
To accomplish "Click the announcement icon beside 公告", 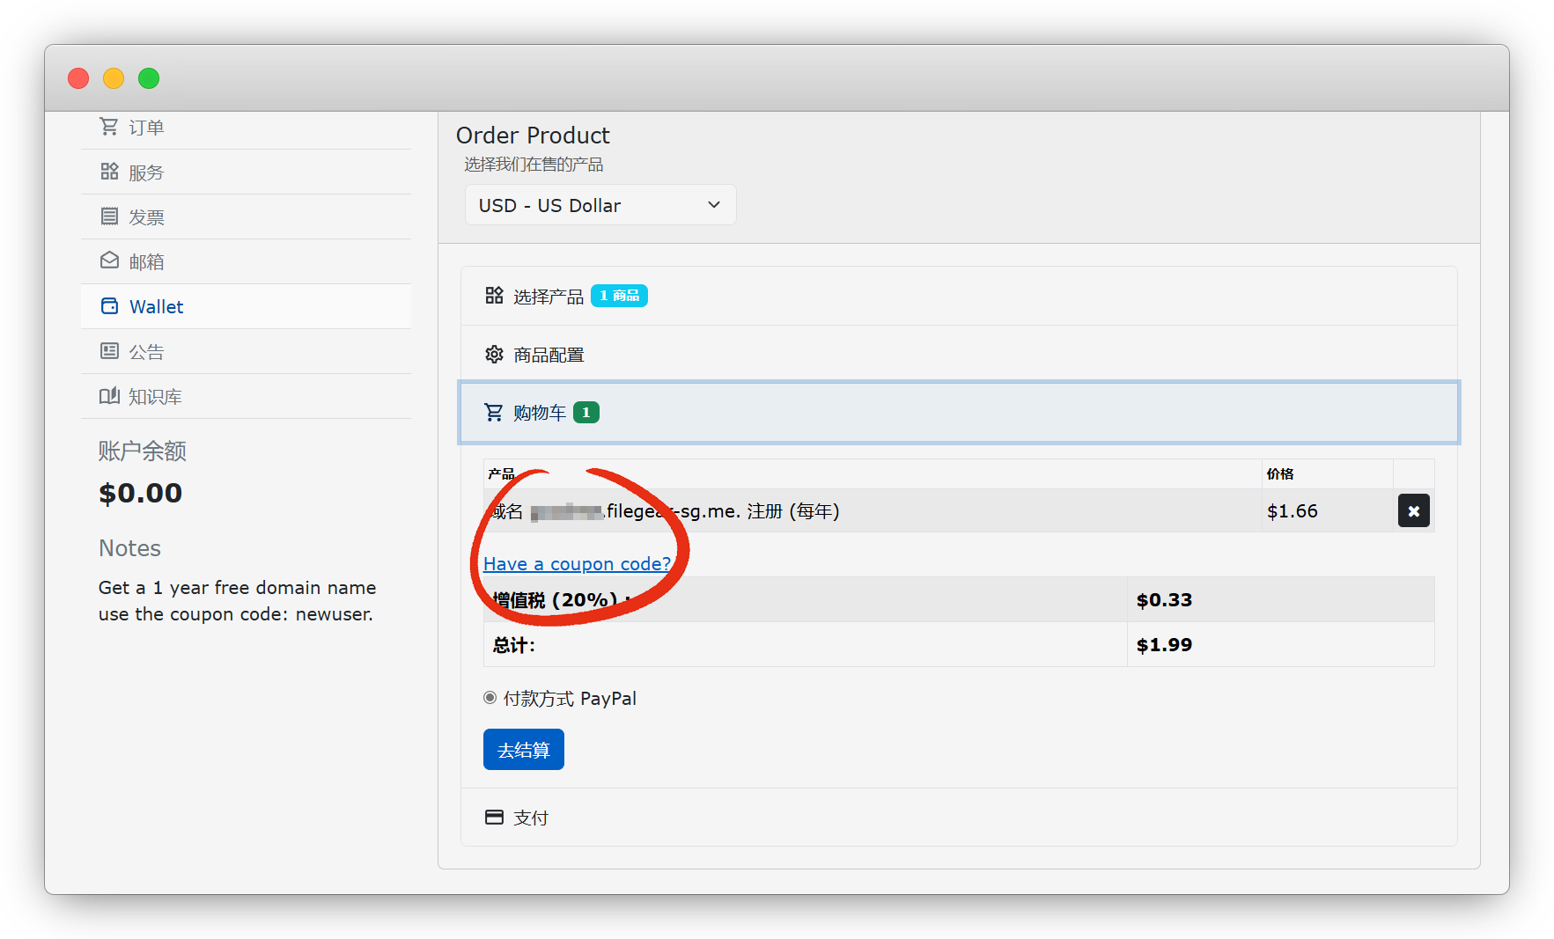I will (x=108, y=351).
